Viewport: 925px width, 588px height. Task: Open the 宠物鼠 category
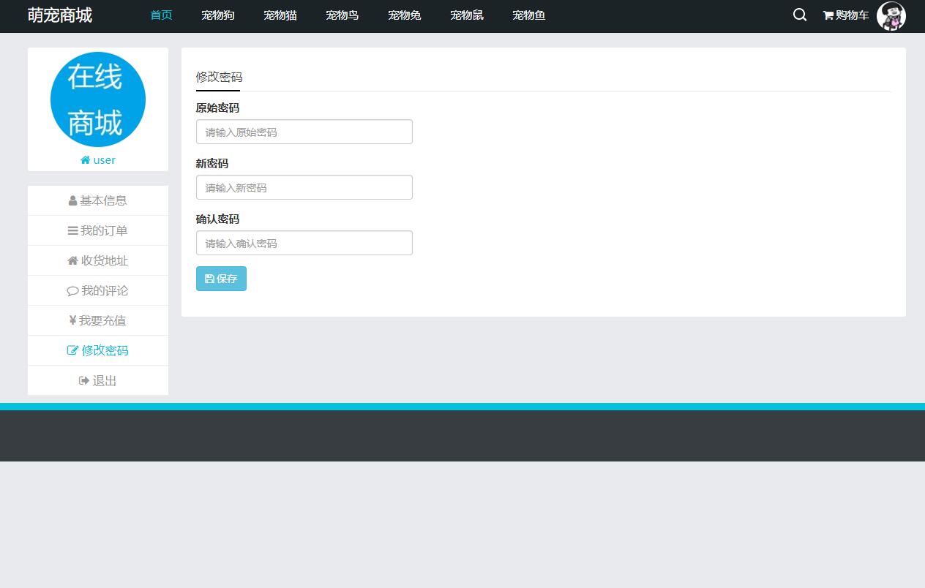point(467,15)
